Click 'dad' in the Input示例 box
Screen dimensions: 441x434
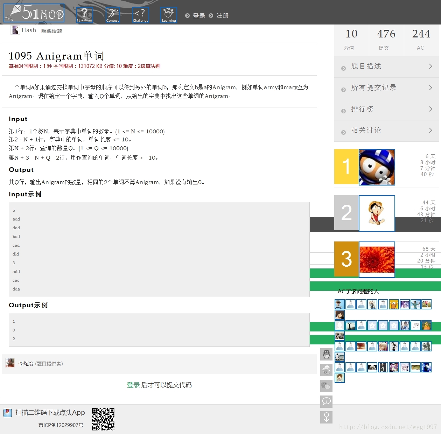click(16, 228)
